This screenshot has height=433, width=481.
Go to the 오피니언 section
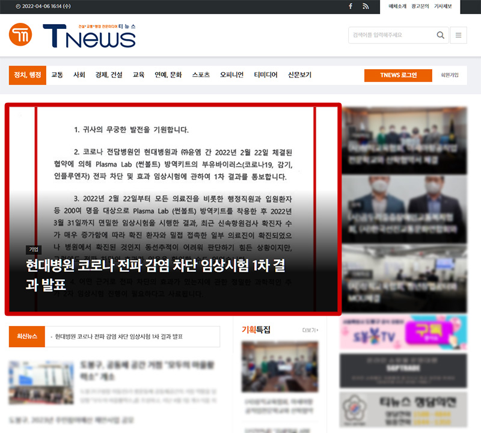[231, 75]
